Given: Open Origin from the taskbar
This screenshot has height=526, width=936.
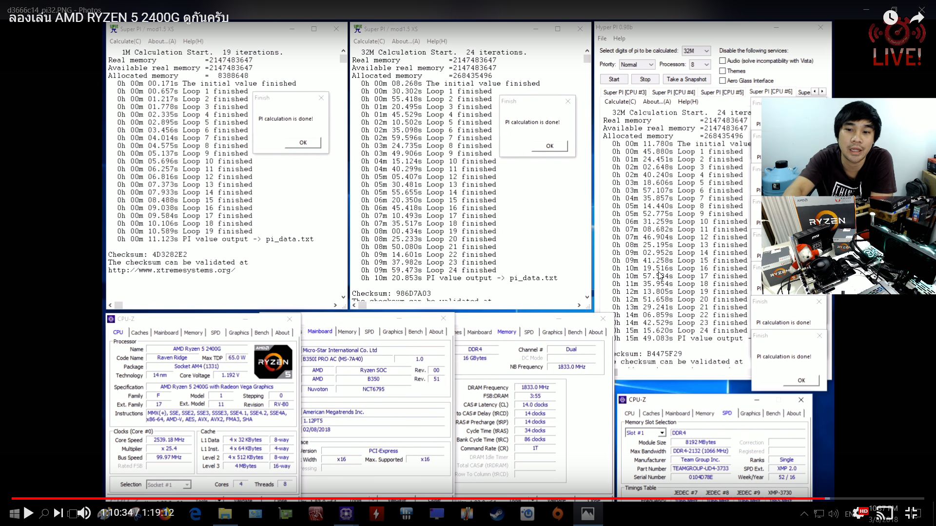Looking at the screenshot, I should pyautogui.click(x=557, y=513).
